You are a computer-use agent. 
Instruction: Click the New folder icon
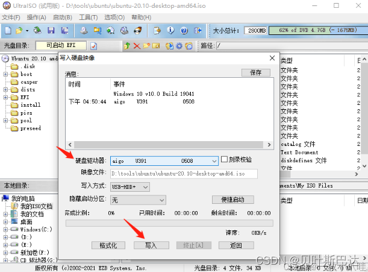146,46
